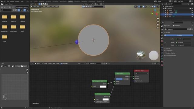Select the Sun object in outliner
This screenshot has height=109, width=194.
pyautogui.click(x=170, y=16)
